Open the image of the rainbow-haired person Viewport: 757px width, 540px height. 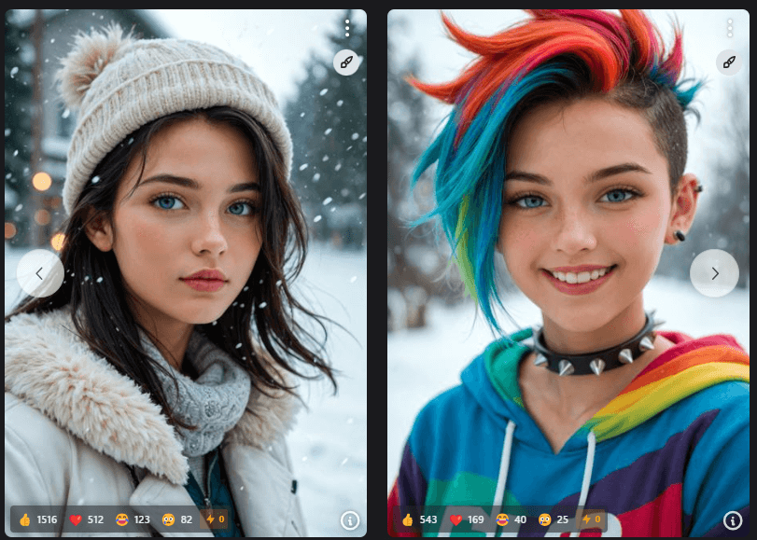coord(568,272)
